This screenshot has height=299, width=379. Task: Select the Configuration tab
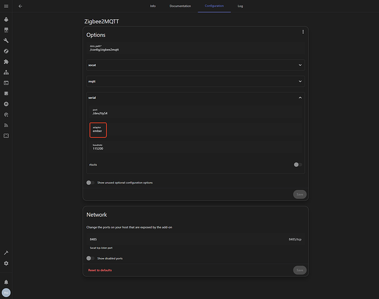pos(214,6)
